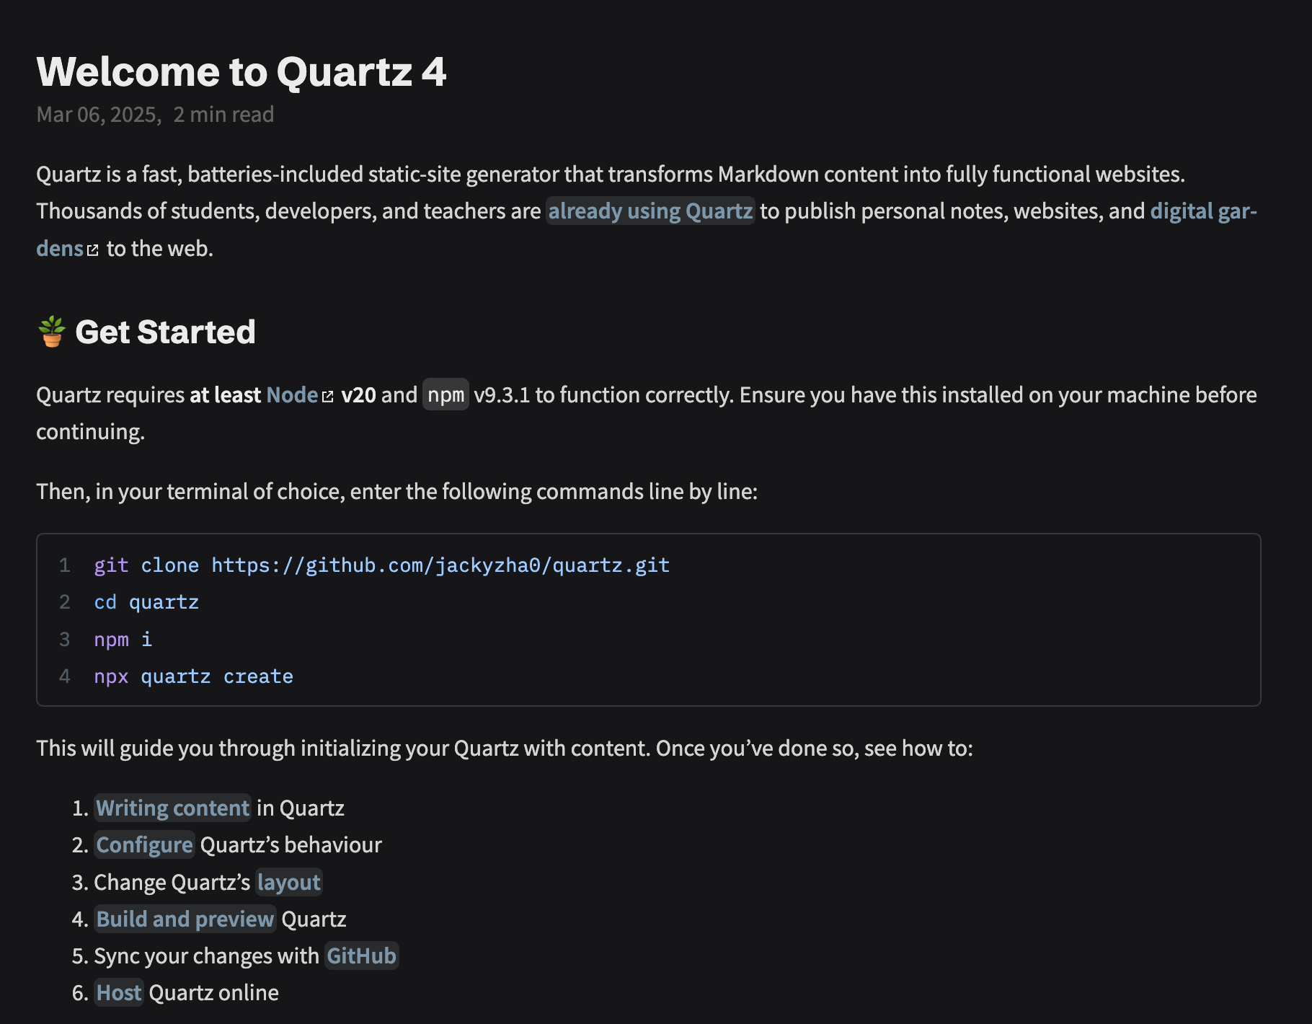Open 'Build and preview' link

pyautogui.click(x=185, y=919)
